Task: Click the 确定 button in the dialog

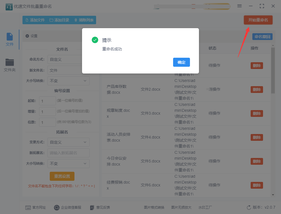Action: 181,62
